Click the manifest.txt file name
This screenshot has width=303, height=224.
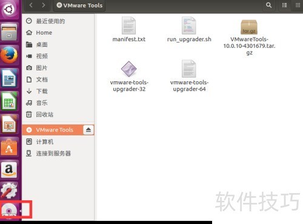click(129, 39)
